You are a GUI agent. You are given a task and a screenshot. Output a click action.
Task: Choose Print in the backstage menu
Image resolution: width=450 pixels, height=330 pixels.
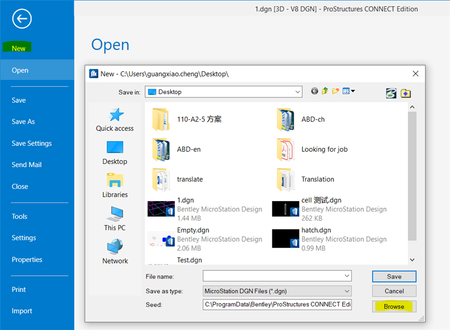[19, 289]
